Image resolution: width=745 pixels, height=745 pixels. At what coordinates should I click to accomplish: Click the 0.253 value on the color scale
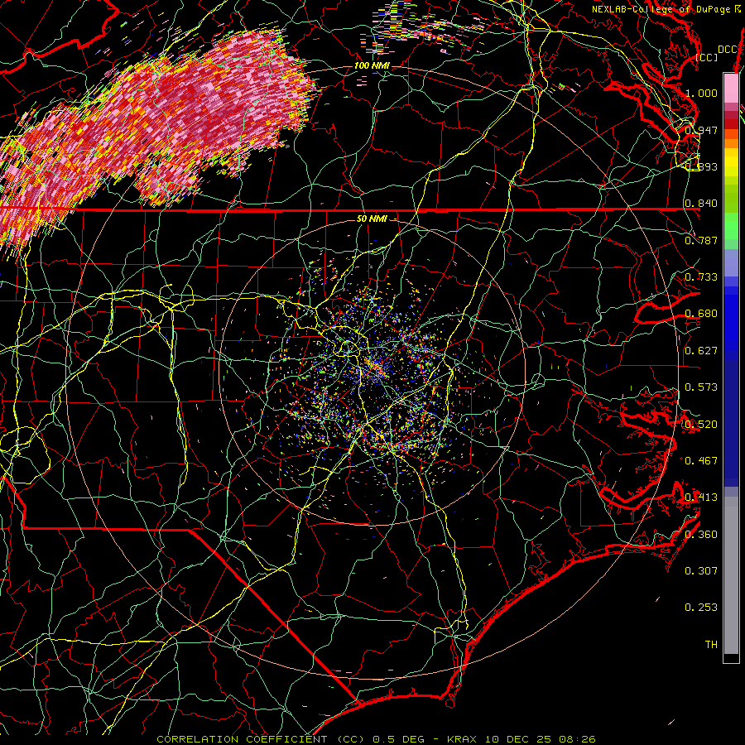701,608
